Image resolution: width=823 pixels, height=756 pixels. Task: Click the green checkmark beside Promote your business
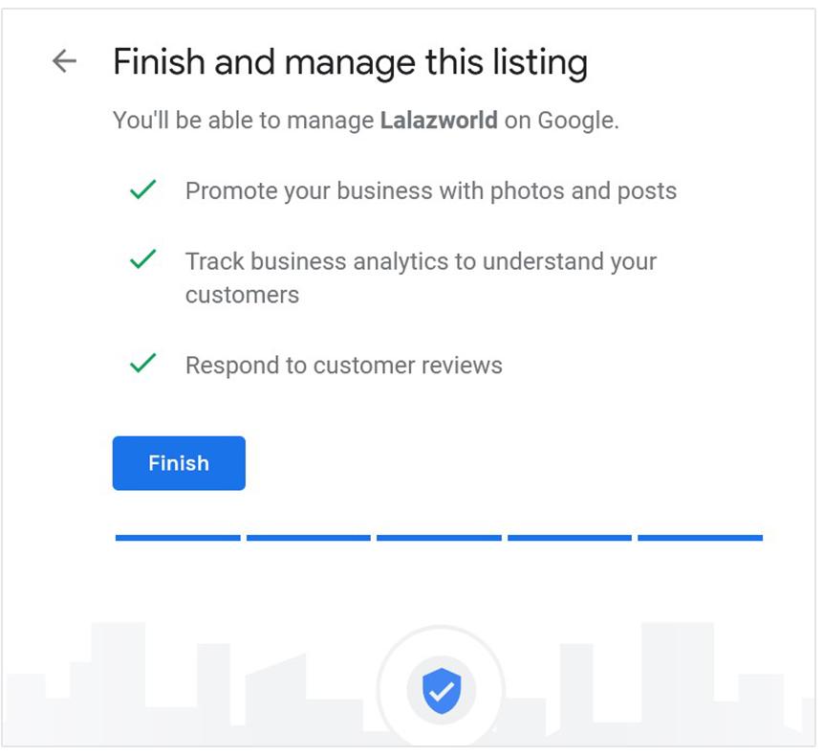point(142,189)
